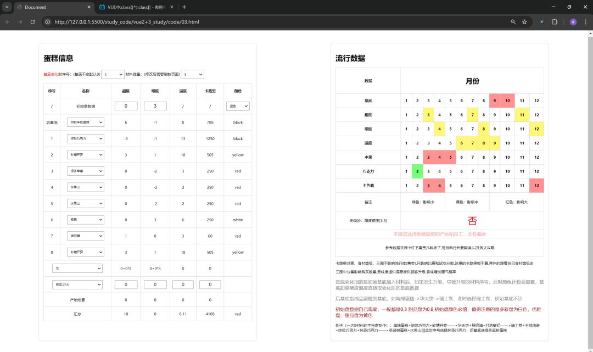Viewport: 593px width, 352px height.
Task: Open the purple profile avatar
Action: click(x=573, y=22)
